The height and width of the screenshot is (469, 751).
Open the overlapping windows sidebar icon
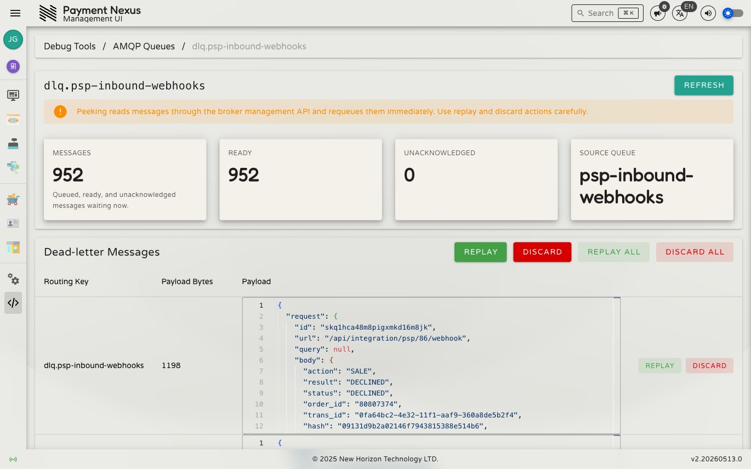pyautogui.click(x=13, y=167)
